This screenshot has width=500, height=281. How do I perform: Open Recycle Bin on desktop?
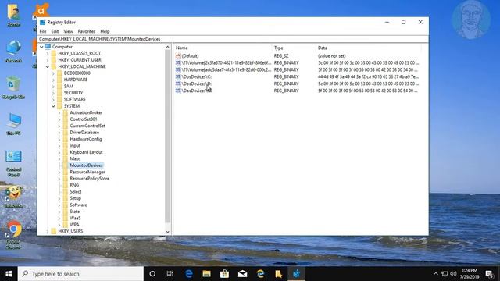click(13, 88)
